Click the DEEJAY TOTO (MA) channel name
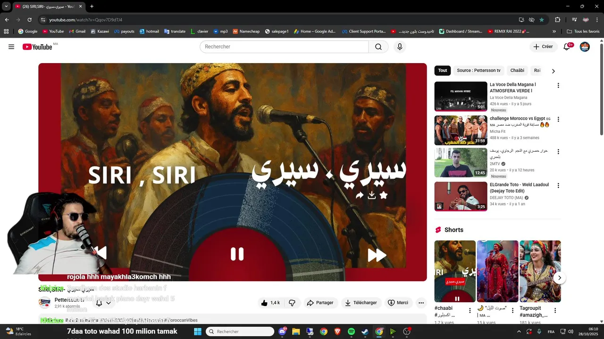604x339 pixels. pyautogui.click(x=506, y=198)
